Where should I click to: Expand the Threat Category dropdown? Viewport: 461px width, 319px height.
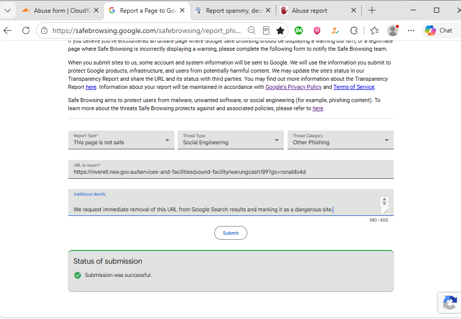coord(340,140)
